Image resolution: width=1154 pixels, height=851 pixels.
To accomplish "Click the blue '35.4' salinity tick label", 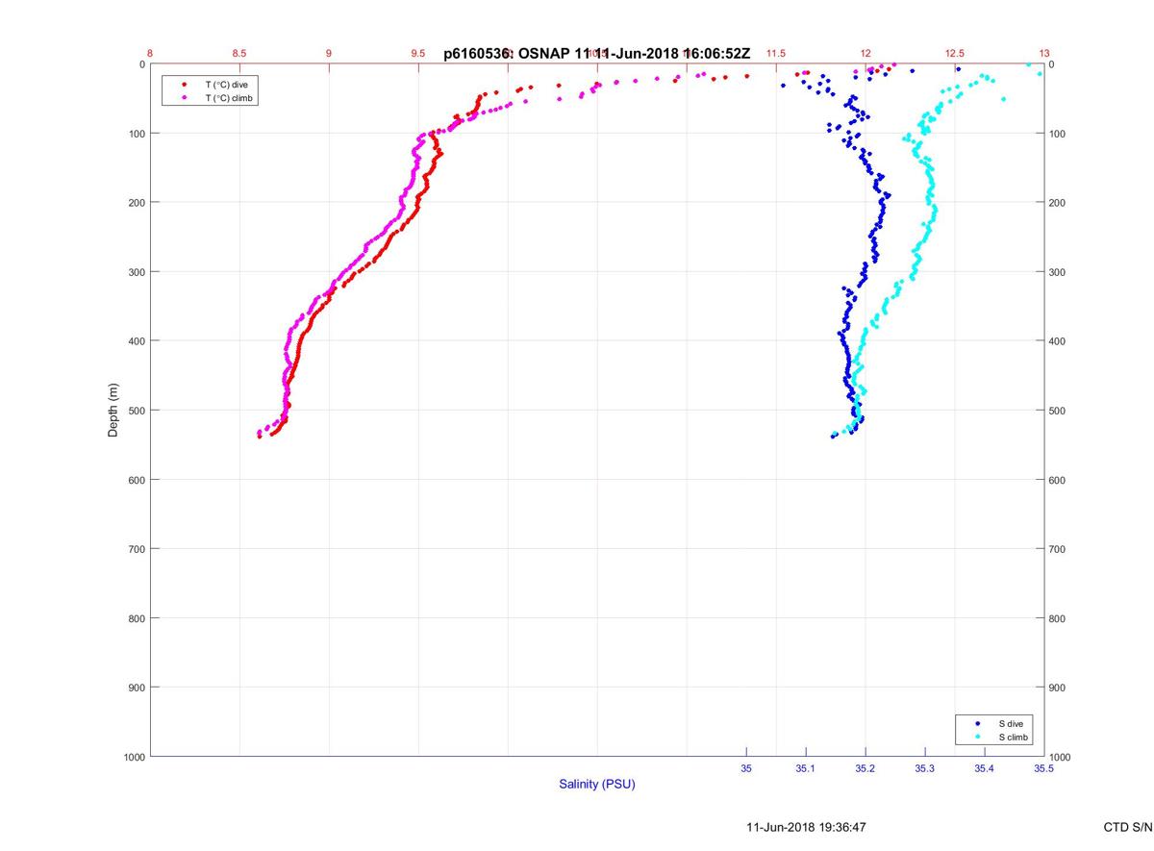I will [985, 769].
